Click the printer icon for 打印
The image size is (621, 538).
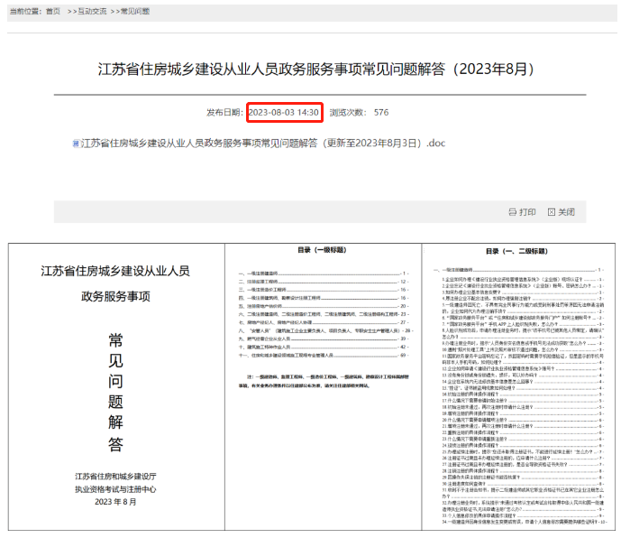pyautogui.click(x=513, y=212)
